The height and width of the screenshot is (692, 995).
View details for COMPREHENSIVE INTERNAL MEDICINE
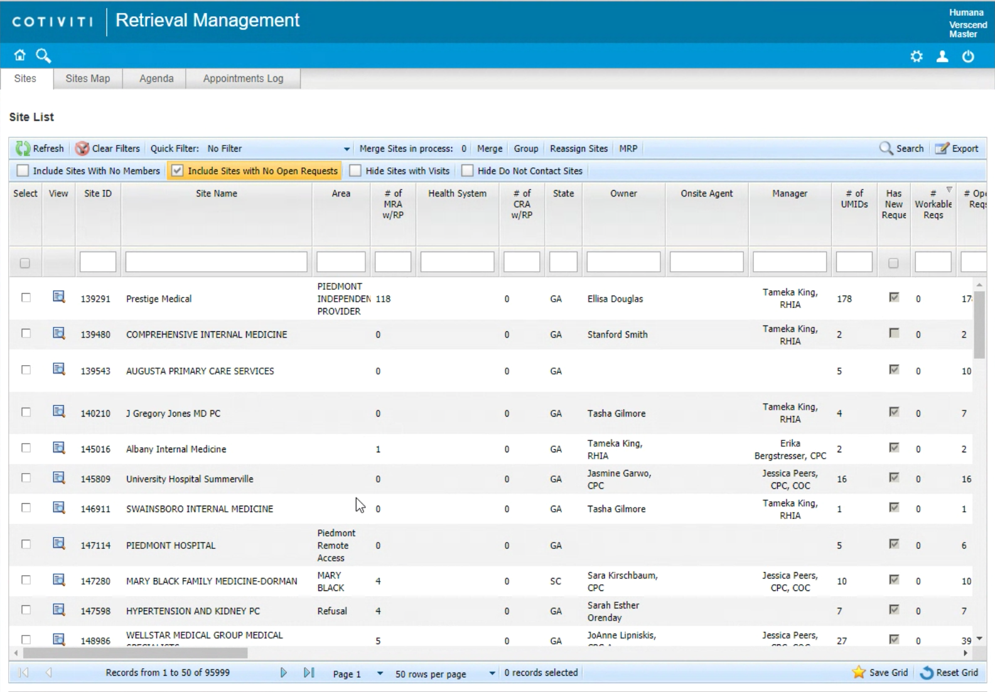click(x=58, y=333)
